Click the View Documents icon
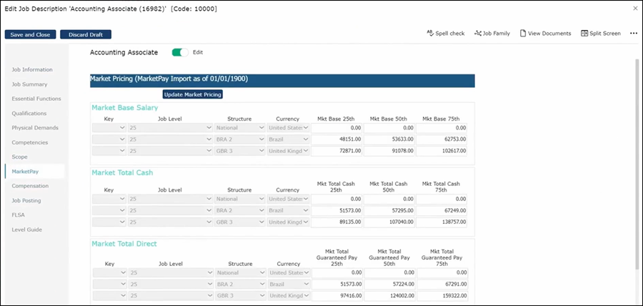Image resolution: width=643 pixels, height=306 pixels. pyautogui.click(x=523, y=34)
